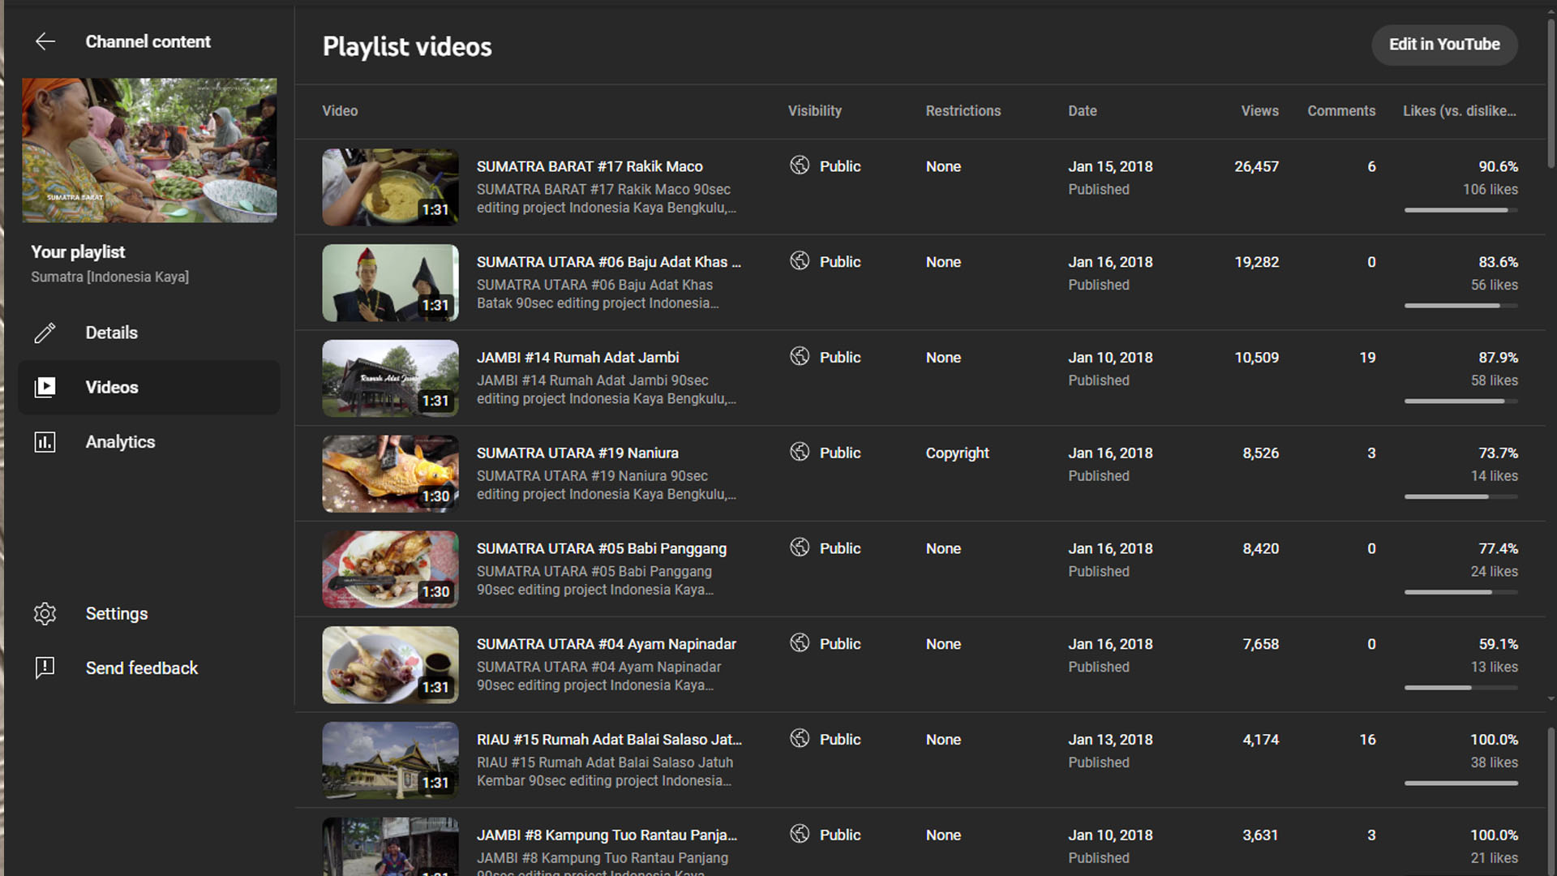
Task: Click globe visibility icon for Naniura video
Action: 800,452
